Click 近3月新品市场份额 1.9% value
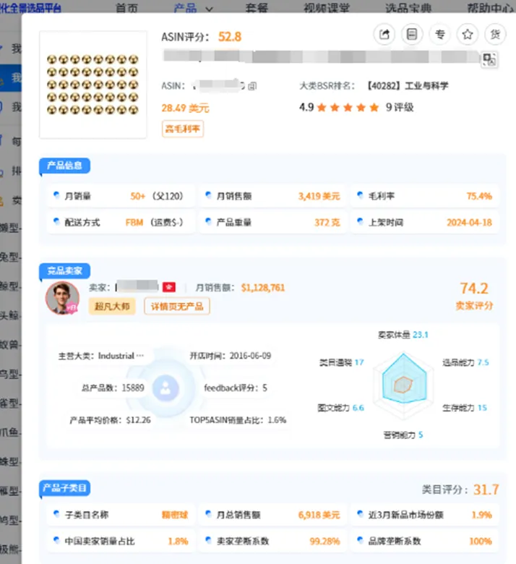This screenshot has width=516, height=564. point(482,515)
